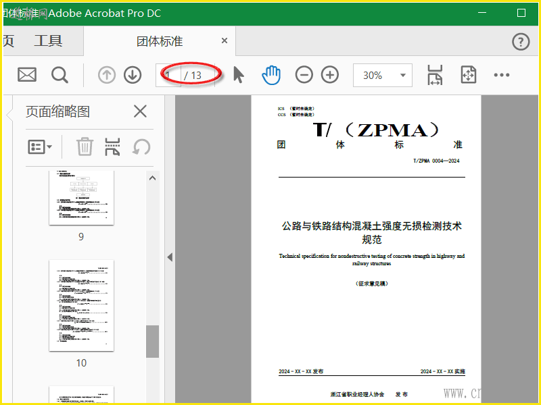Activate the hand pan tool

pyautogui.click(x=271, y=75)
